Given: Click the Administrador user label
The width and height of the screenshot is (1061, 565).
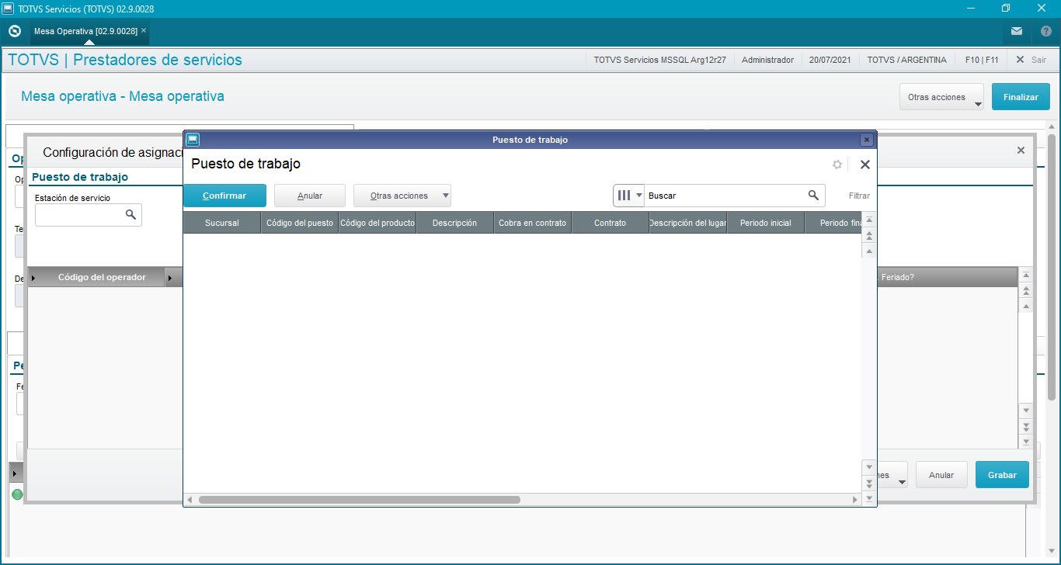Looking at the screenshot, I should pyautogui.click(x=767, y=60).
